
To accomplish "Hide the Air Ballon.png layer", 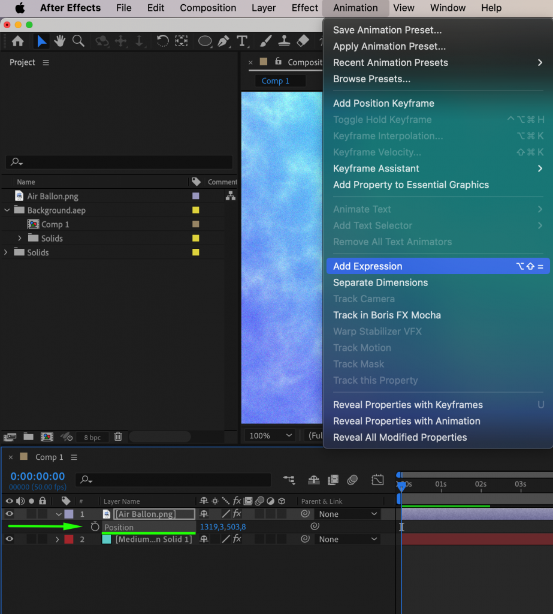I will click(x=8, y=514).
